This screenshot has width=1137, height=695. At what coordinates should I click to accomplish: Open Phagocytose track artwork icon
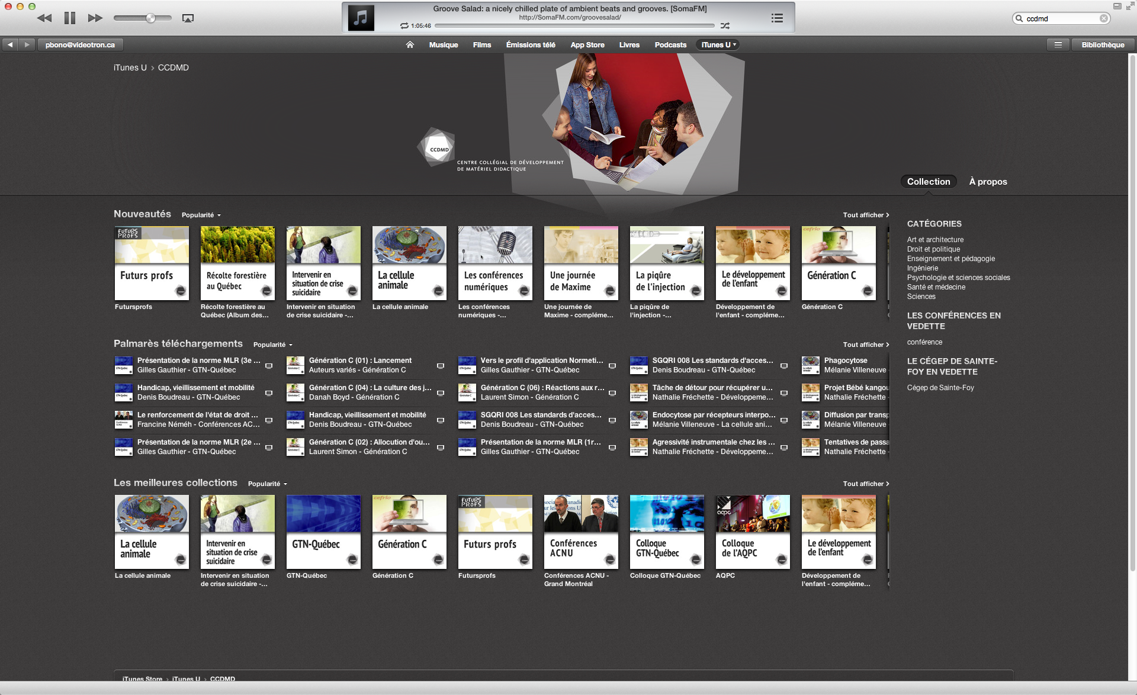[x=810, y=365]
